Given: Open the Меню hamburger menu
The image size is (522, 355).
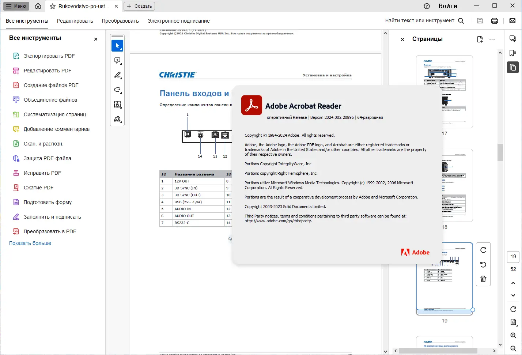Looking at the screenshot, I should coord(16,6).
